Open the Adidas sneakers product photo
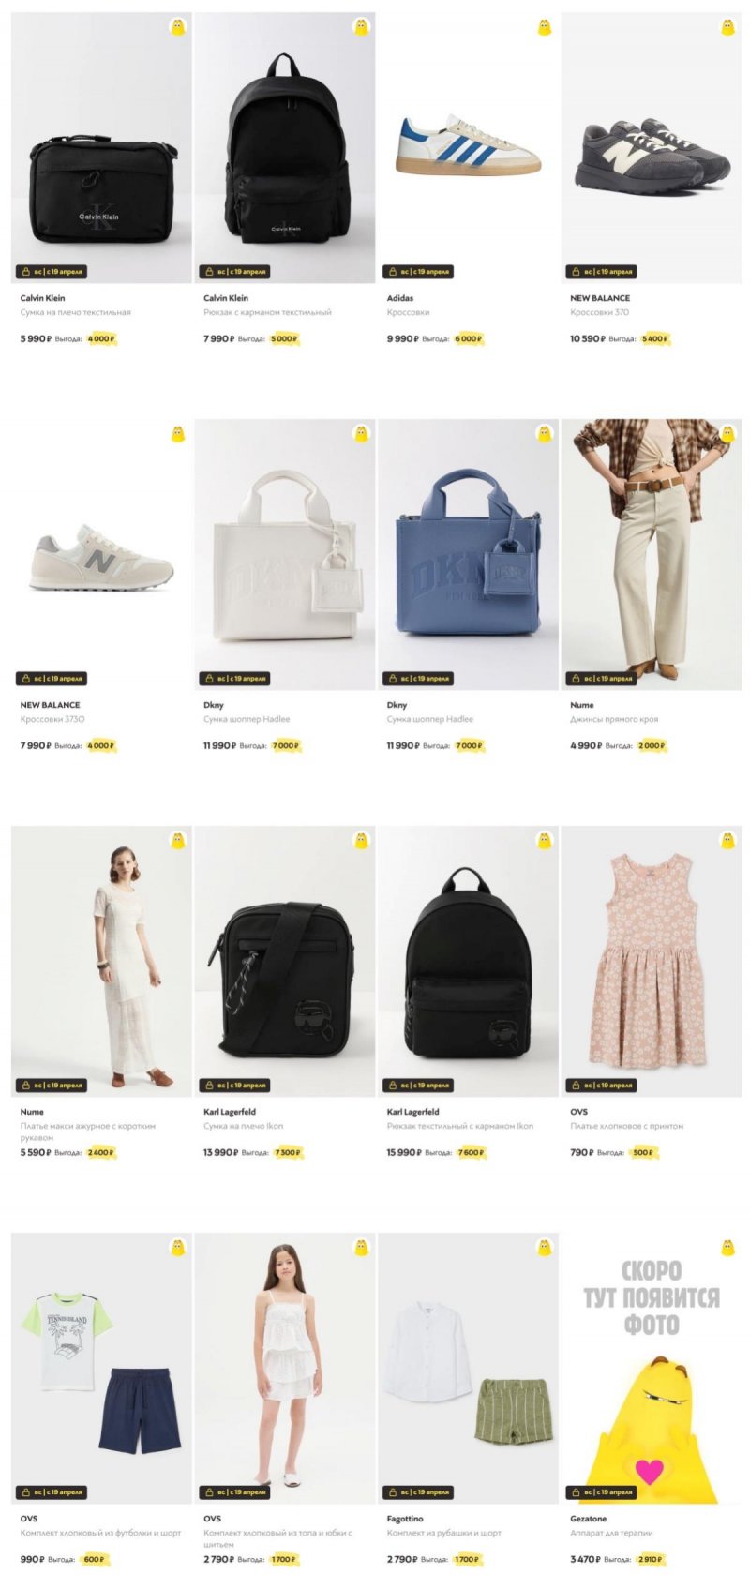 coord(468,147)
